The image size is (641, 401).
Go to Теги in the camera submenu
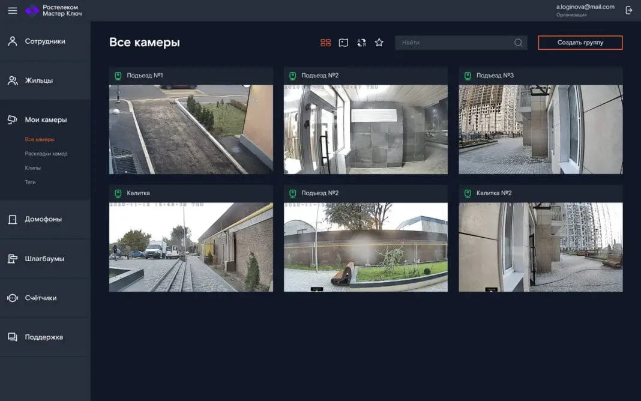click(30, 182)
